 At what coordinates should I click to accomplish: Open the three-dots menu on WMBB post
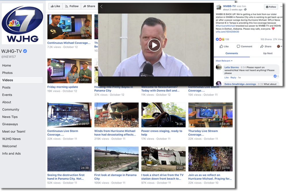click(281, 7)
